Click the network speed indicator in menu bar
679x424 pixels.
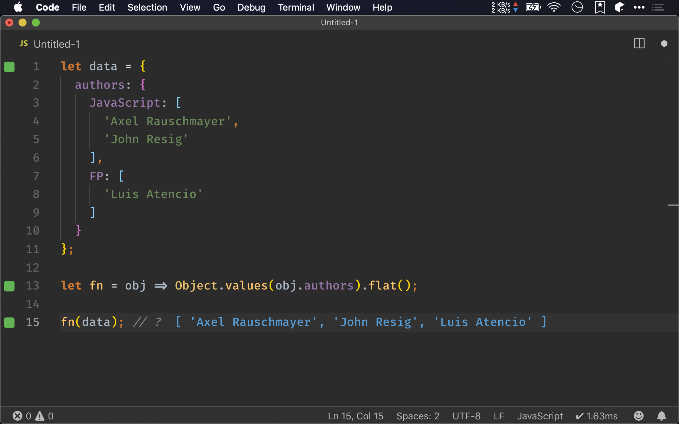click(x=505, y=7)
